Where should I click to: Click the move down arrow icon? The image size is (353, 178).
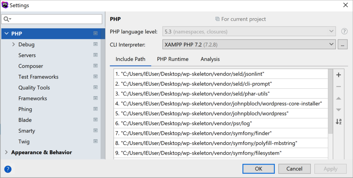pyautogui.click(x=338, y=110)
